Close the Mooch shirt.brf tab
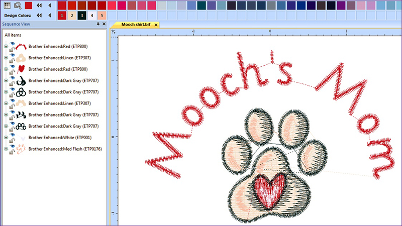The image size is (402, 226). click(x=156, y=25)
